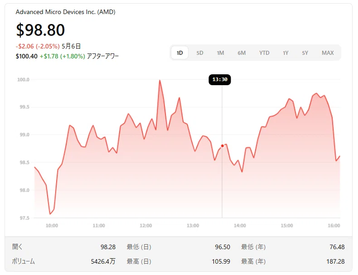Image resolution: width=358 pixels, height=275 pixels.
Task: Click the Advanced Micro Devices Inc. title
Action: pos(66,12)
